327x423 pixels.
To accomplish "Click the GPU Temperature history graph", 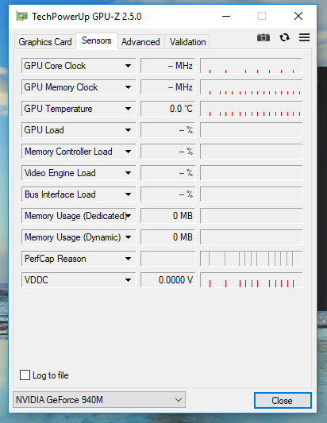I will (252, 109).
